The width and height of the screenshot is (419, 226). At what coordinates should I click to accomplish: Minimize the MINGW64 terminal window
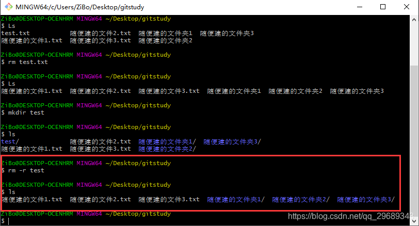tap(360, 7)
